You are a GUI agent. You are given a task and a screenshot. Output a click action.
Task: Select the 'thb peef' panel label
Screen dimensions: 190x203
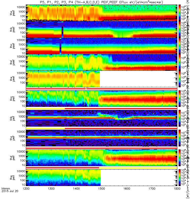pos(12,29)
